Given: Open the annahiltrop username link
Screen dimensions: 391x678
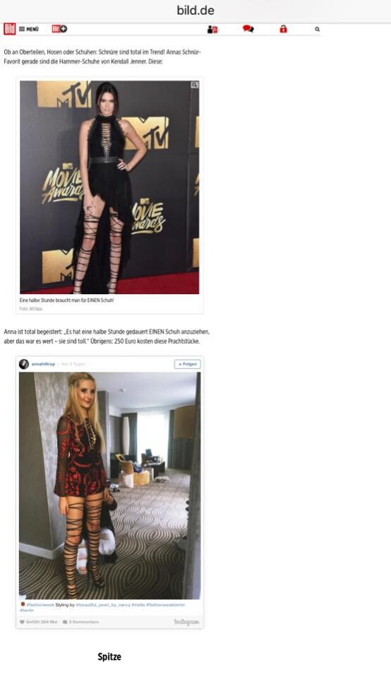Looking at the screenshot, I should click(43, 364).
